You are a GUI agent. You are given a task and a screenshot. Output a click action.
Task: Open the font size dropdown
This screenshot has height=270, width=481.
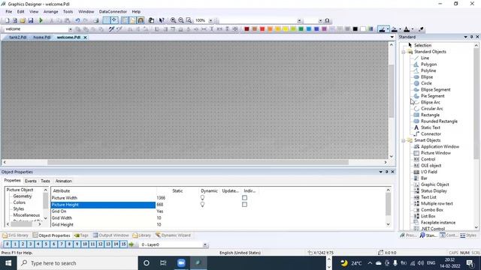coord(320,20)
